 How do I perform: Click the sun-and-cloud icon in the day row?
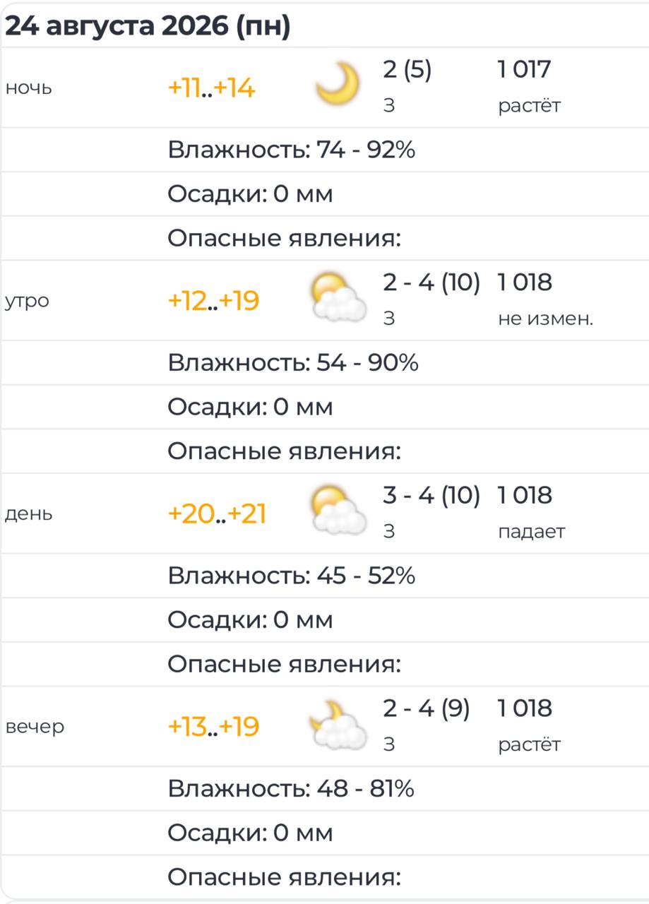(339, 511)
